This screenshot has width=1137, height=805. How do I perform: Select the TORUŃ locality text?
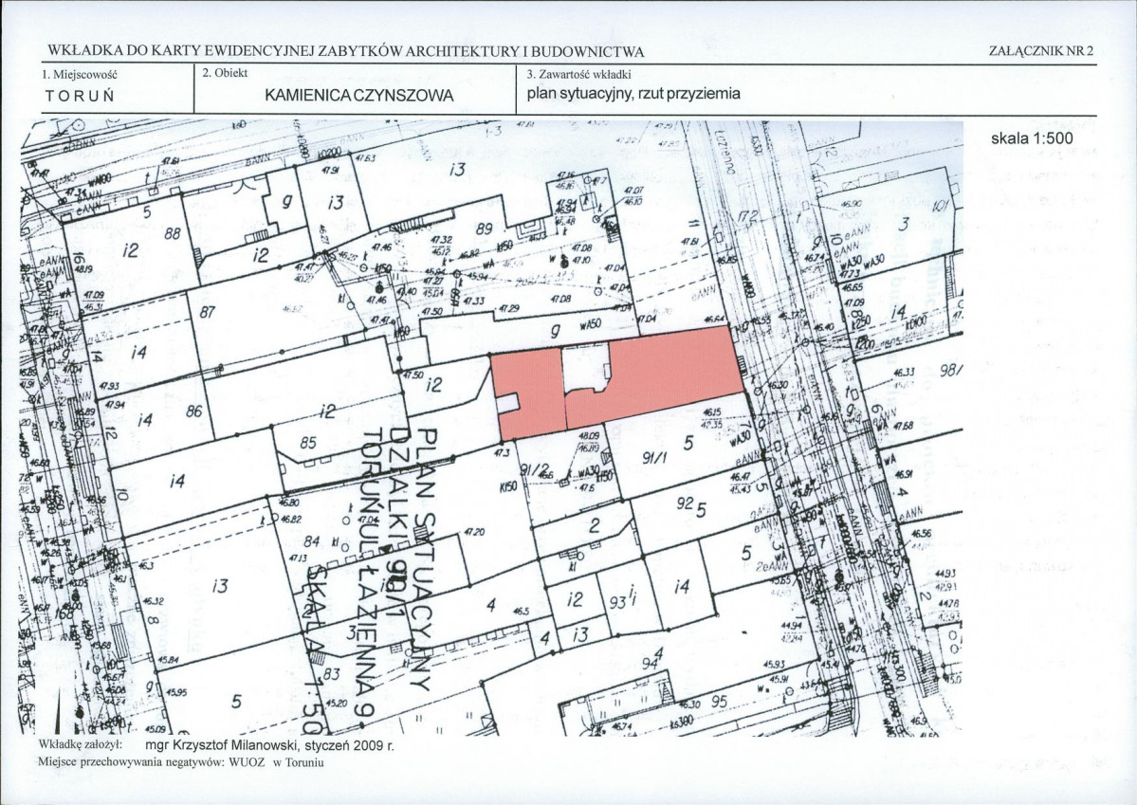(x=80, y=97)
